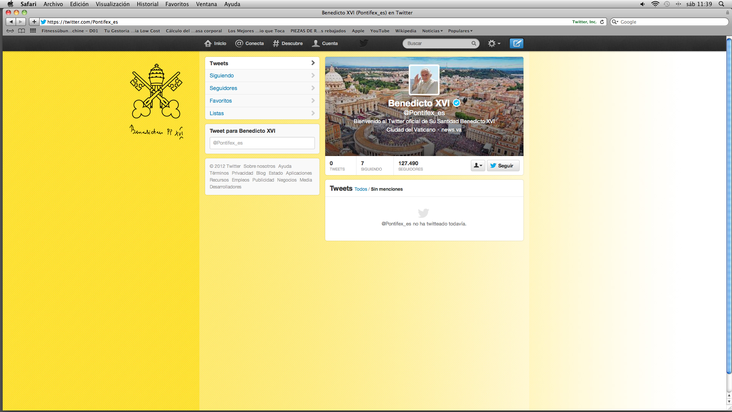Open the Listas sidebar row
Viewport: 732px width, 412px height.
(x=262, y=113)
